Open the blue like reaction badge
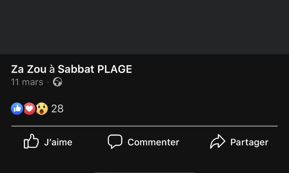Image resolution: width=289 pixels, height=173 pixels. [x=17, y=109]
